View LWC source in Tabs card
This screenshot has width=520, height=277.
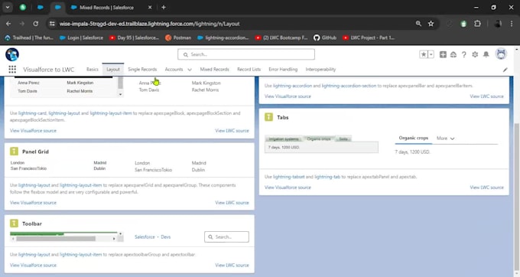pos(486,187)
